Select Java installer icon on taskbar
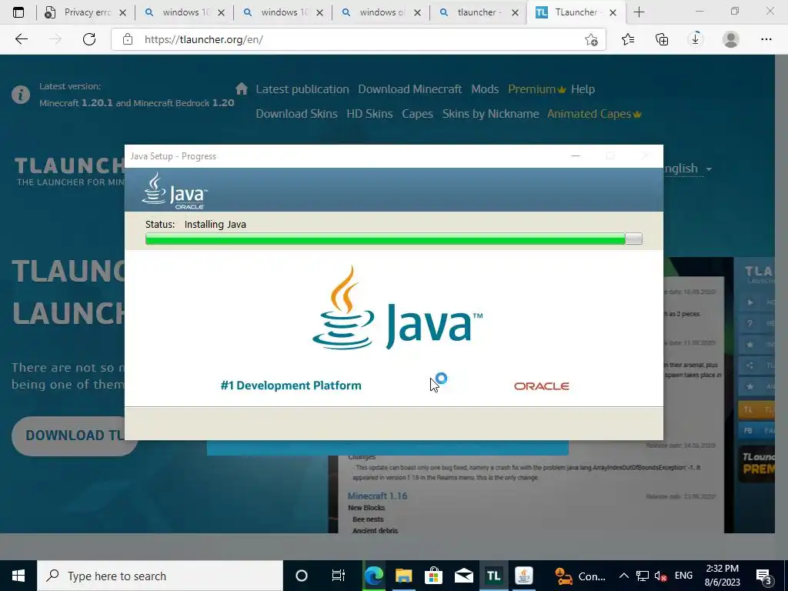 point(523,576)
